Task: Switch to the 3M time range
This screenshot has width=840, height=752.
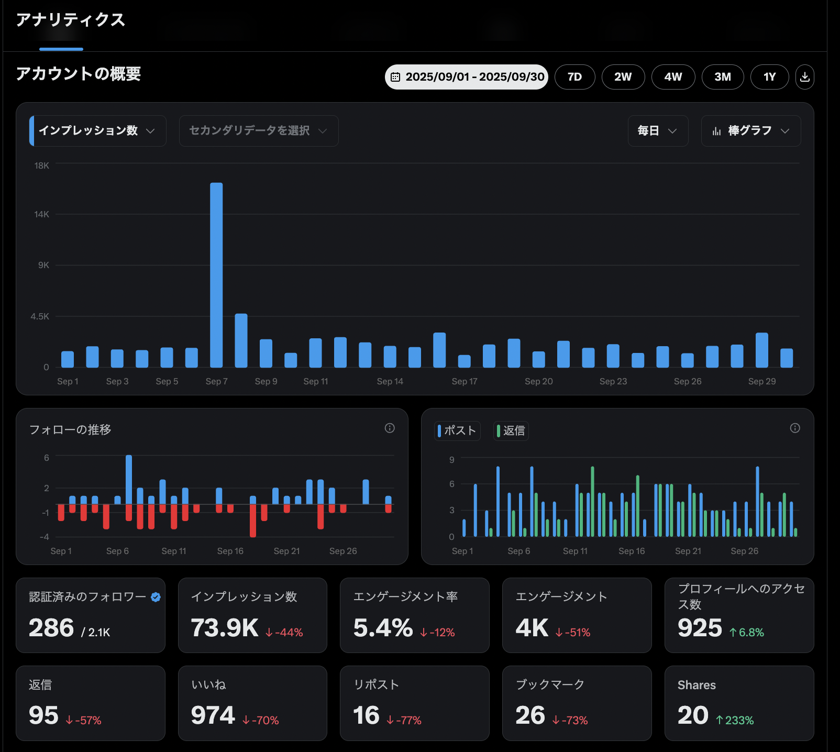Action: 722,77
